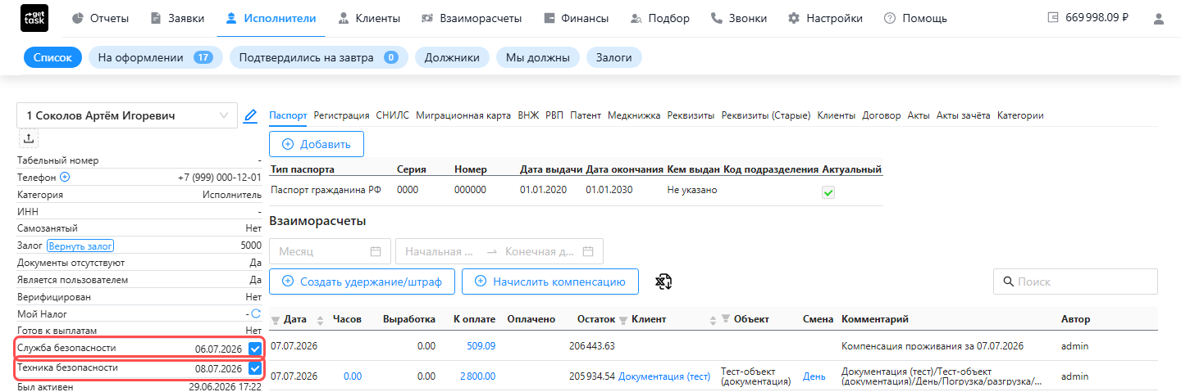This screenshot has height=392, width=1181.
Task: Open the Акты зачёта tab
Action: coord(963,115)
